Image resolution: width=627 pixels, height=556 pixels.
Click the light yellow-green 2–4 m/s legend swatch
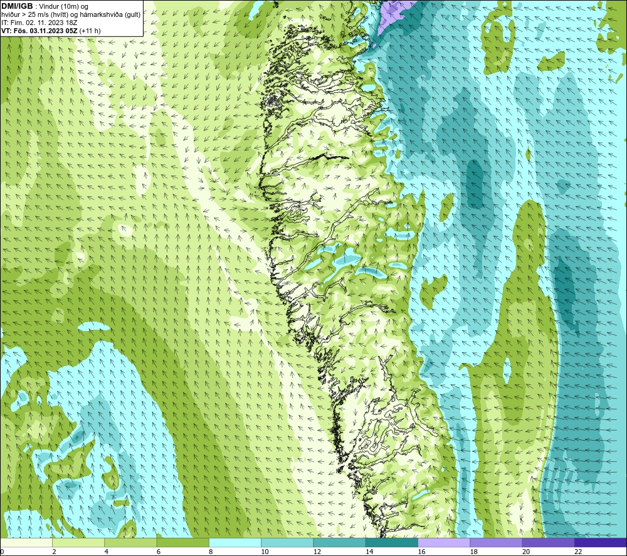pos(78,542)
